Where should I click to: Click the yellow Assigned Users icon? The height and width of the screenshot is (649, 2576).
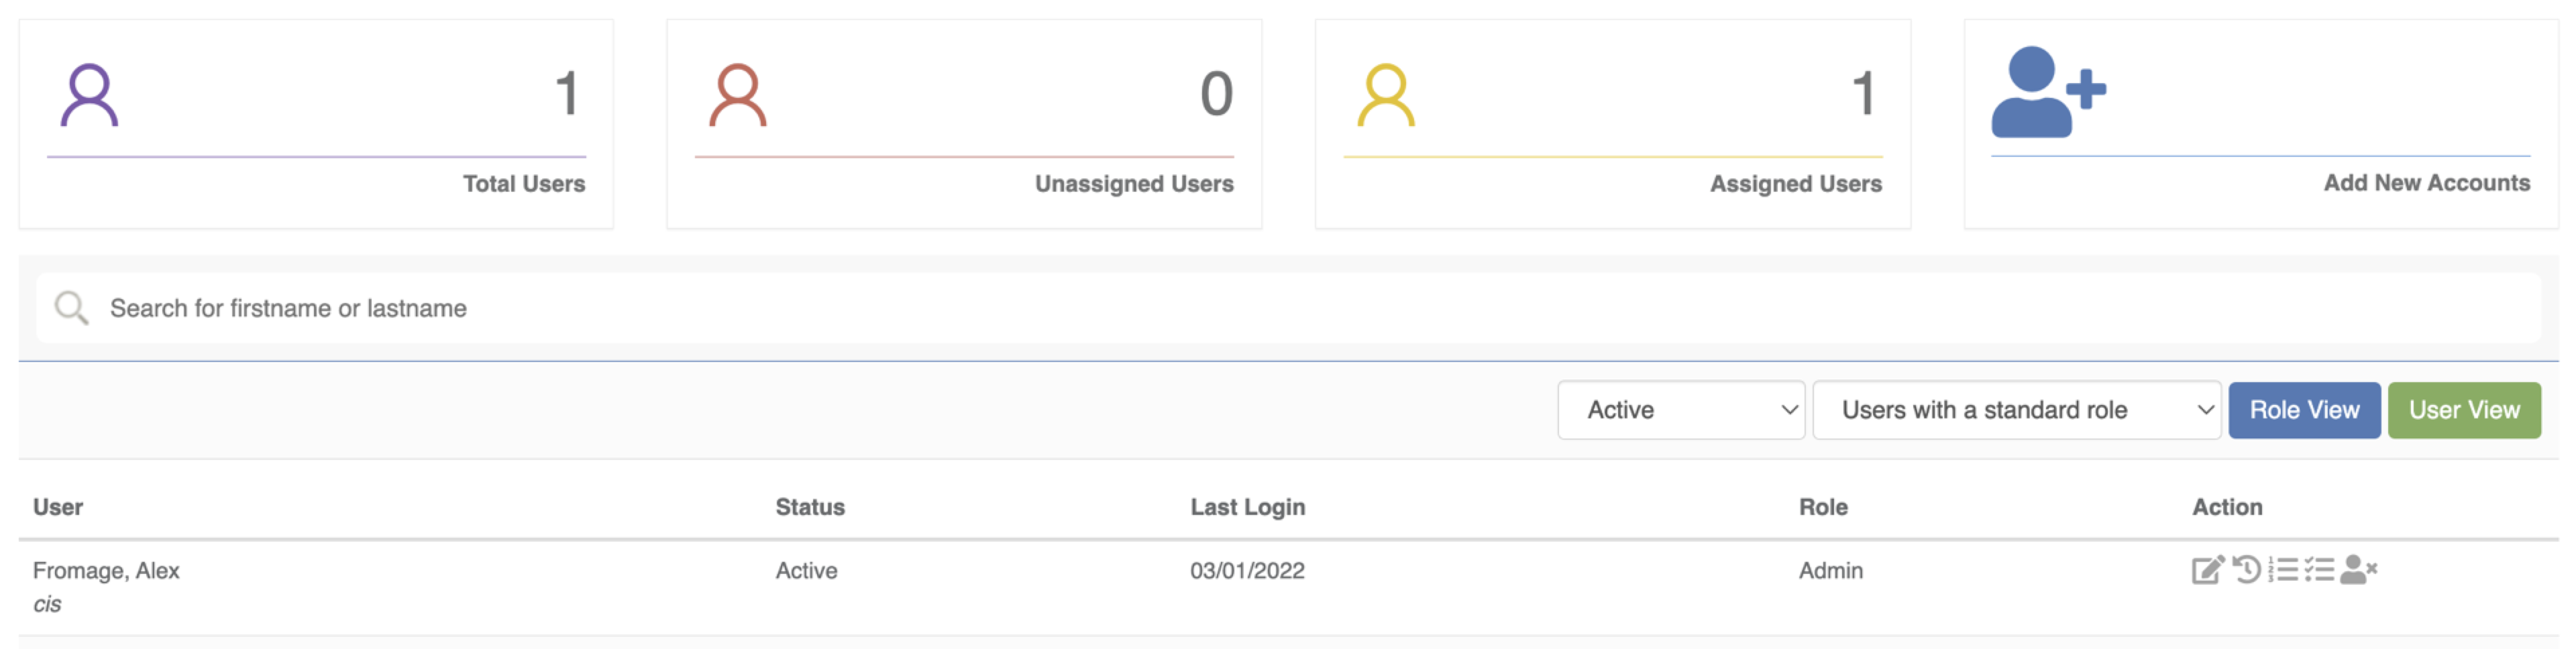[1385, 96]
